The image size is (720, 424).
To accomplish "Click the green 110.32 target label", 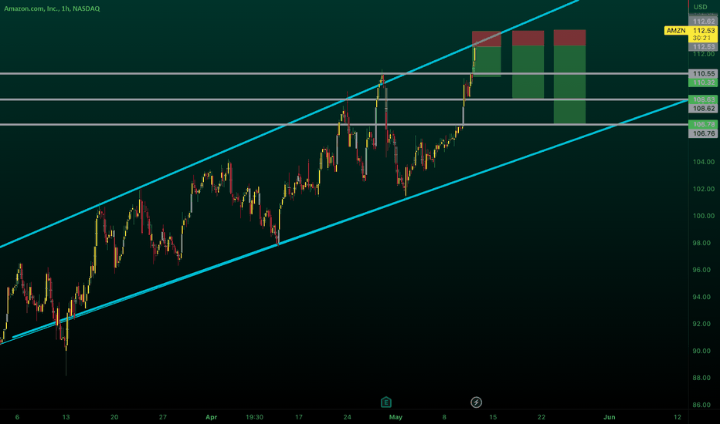I will [704, 82].
